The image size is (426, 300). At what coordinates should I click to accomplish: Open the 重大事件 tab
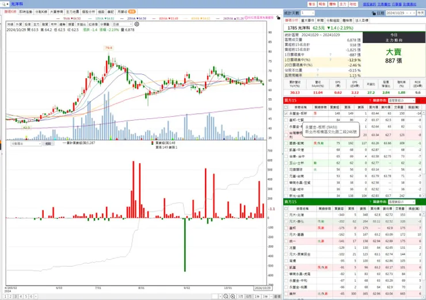(308, 21)
